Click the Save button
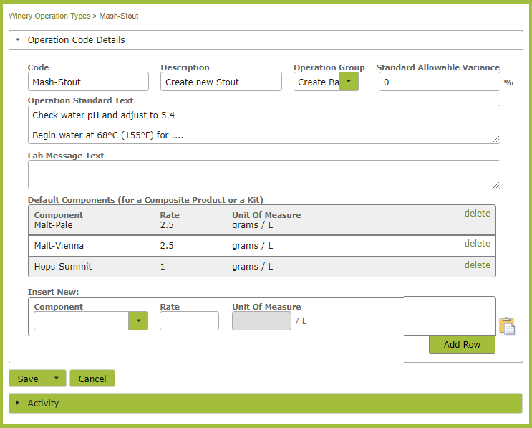The image size is (532, 428). (28, 379)
